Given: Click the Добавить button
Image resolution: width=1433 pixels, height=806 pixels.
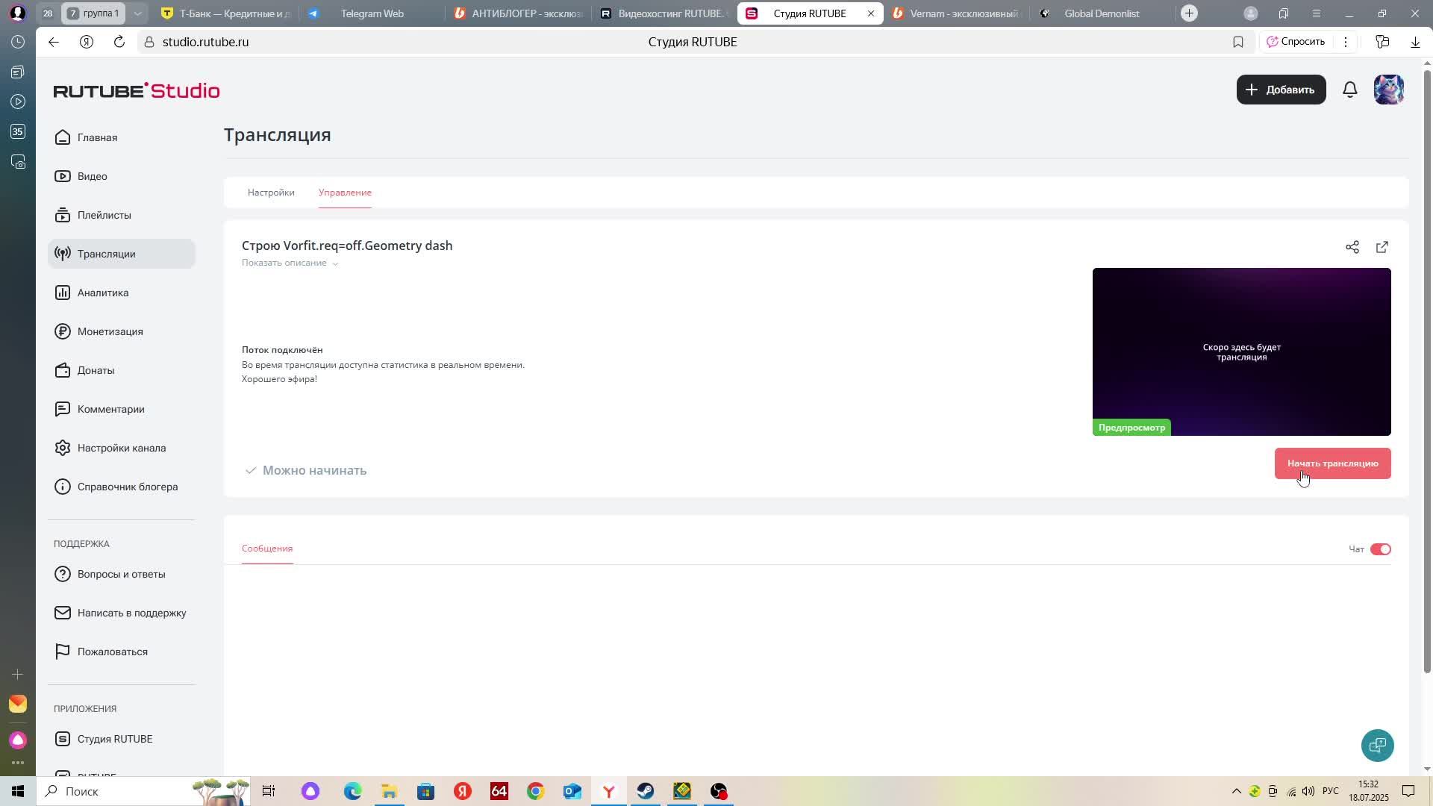Looking at the screenshot, I should tap(1281, 90).
